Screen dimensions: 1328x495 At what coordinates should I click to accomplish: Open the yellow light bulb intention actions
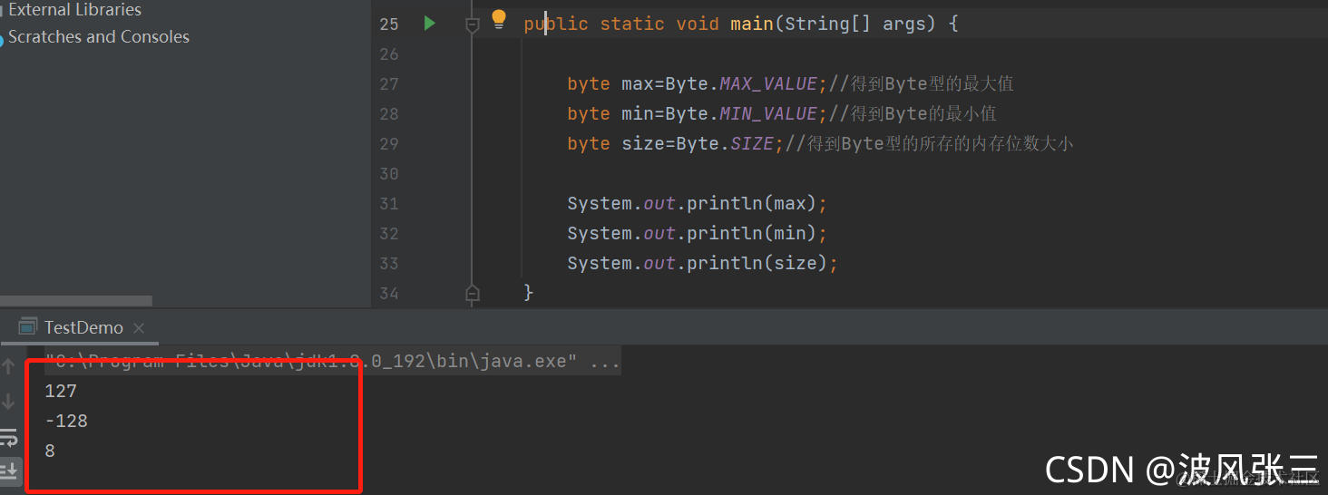(499, 20)
